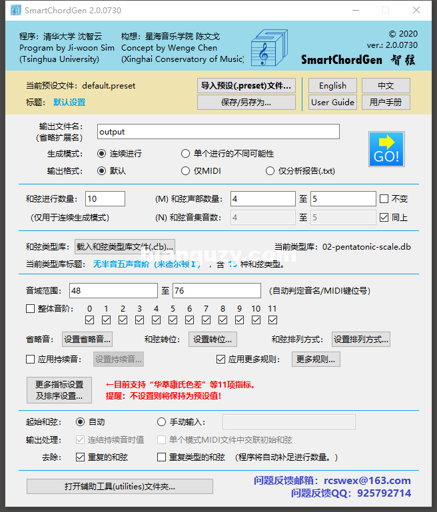Click 载入和弦类型库文件(.db) button
437x512 pixels.
[125, 247]
